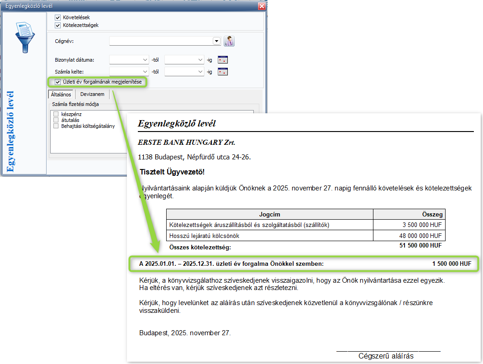Viewport: 483px width, 364px height.
Task: Click ERSTE BANK HUNGARY Zrt. name
Action: [x=186, y=142]
